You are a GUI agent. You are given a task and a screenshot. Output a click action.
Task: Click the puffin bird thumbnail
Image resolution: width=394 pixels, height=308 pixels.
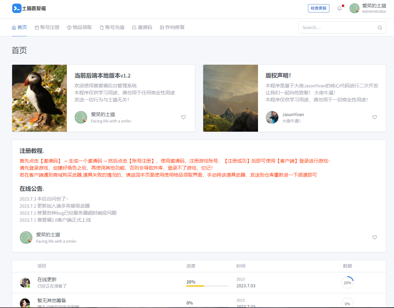pos(39,98)
